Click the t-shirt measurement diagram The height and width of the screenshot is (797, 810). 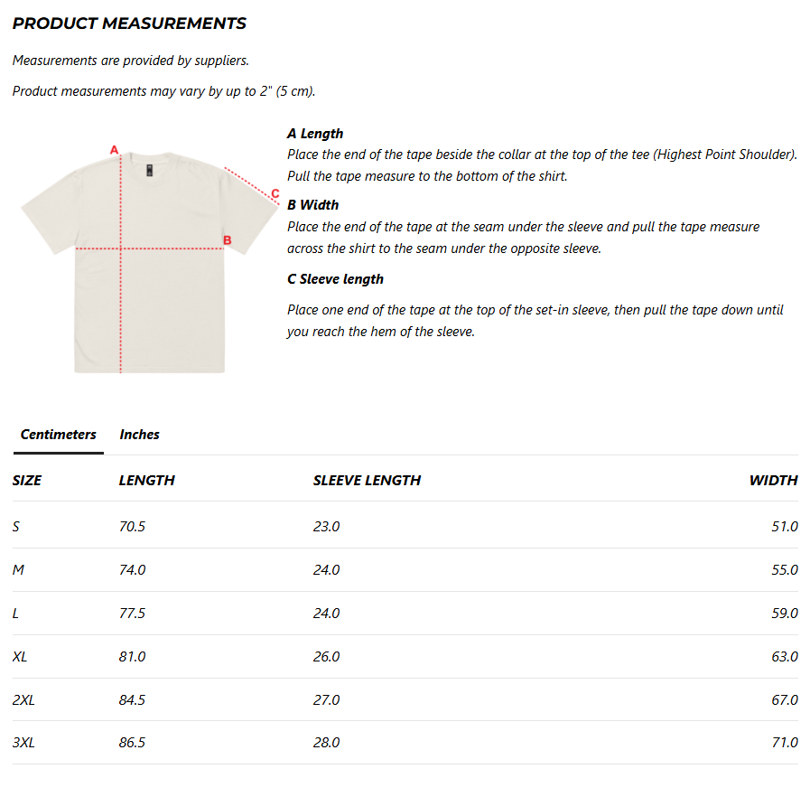click(x=150, y=258)
